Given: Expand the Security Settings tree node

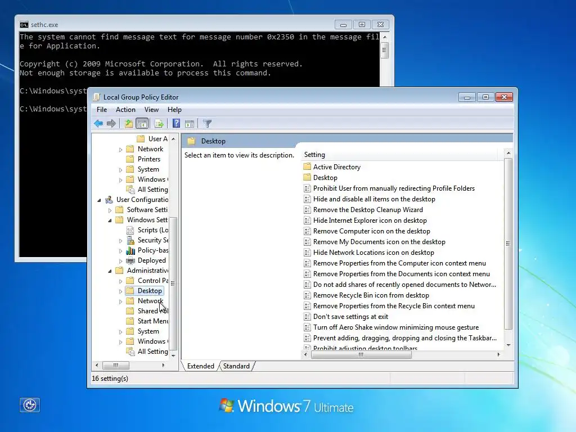Looking at the screenshot, I should click(x=120, y=241).
